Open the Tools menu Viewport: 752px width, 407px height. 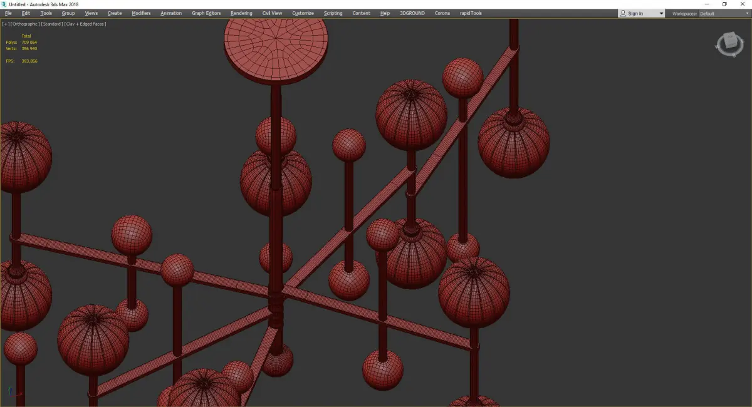pyautogui.click(x=46, y=13)
